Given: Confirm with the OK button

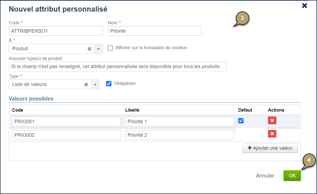Looking at the screenshot, I should click(x=292, y=175).
